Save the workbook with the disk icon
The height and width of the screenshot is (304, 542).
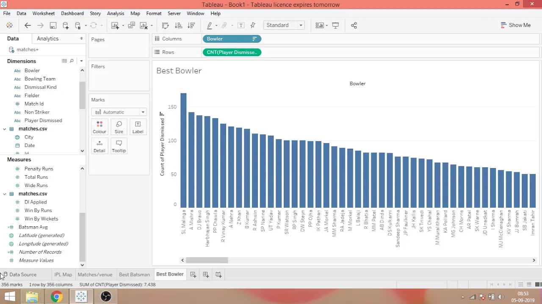(x=53, y=25)
